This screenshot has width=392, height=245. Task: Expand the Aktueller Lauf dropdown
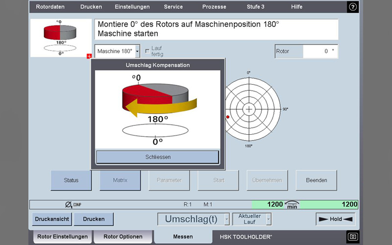(x=269, y=219)
